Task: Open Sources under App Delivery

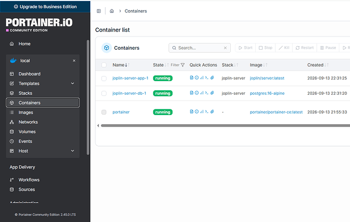Action: (43, 190)
